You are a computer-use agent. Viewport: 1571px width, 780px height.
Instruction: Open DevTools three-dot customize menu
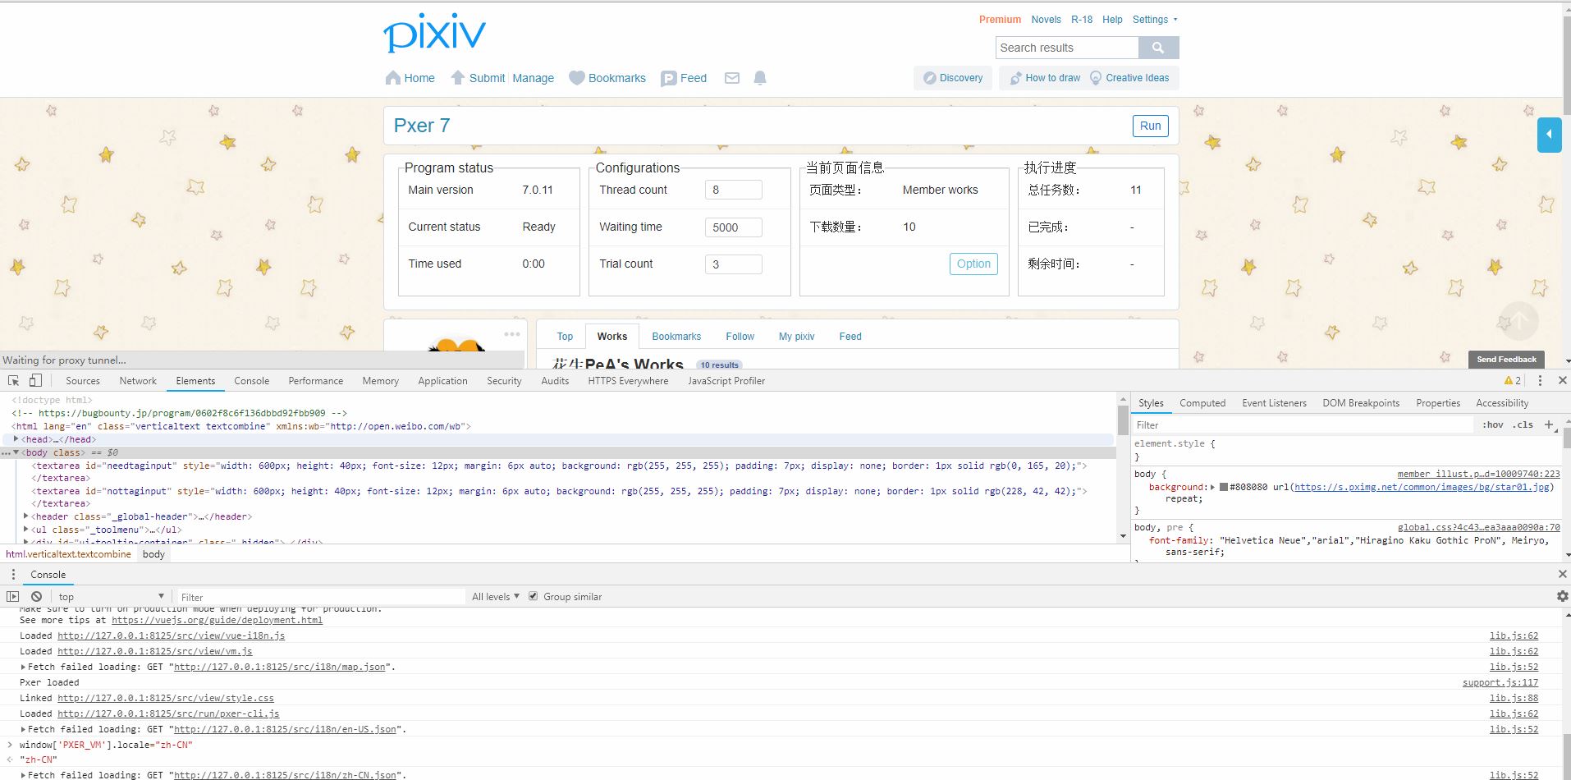[1540, 380]
